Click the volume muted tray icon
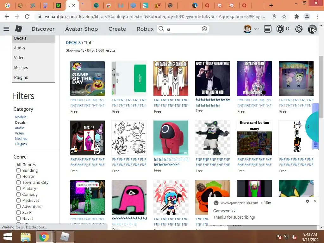 [x=294, y=237]
